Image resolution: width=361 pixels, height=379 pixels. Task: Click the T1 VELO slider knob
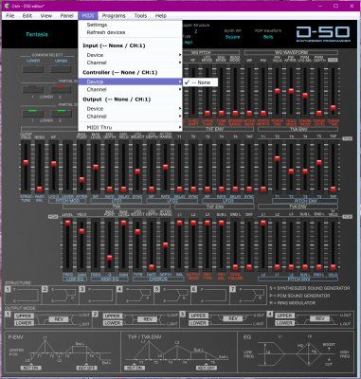pos(333,267)
